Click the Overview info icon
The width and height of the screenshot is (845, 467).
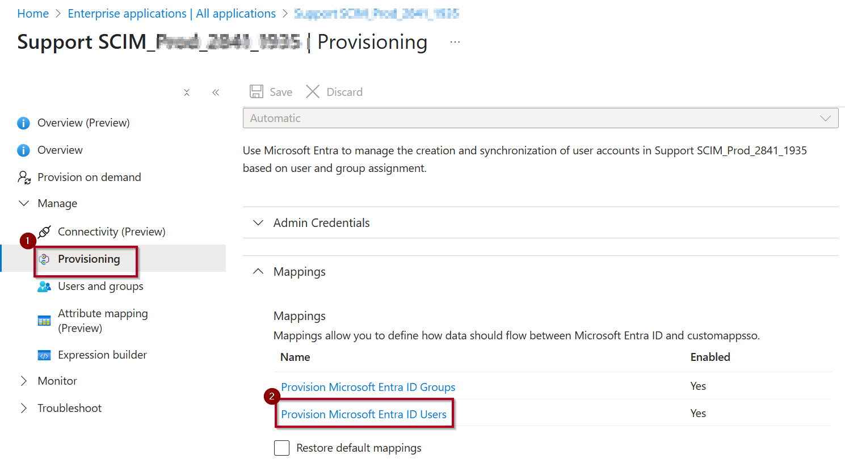pyautogui.click(x=23, y=150)
